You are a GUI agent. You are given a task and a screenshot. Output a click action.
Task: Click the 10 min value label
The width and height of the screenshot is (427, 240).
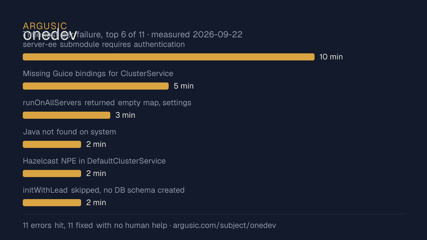pyautogui.click(x=331, y=57)
